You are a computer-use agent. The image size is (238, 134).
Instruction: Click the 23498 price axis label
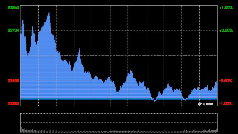tap(13, 81)
